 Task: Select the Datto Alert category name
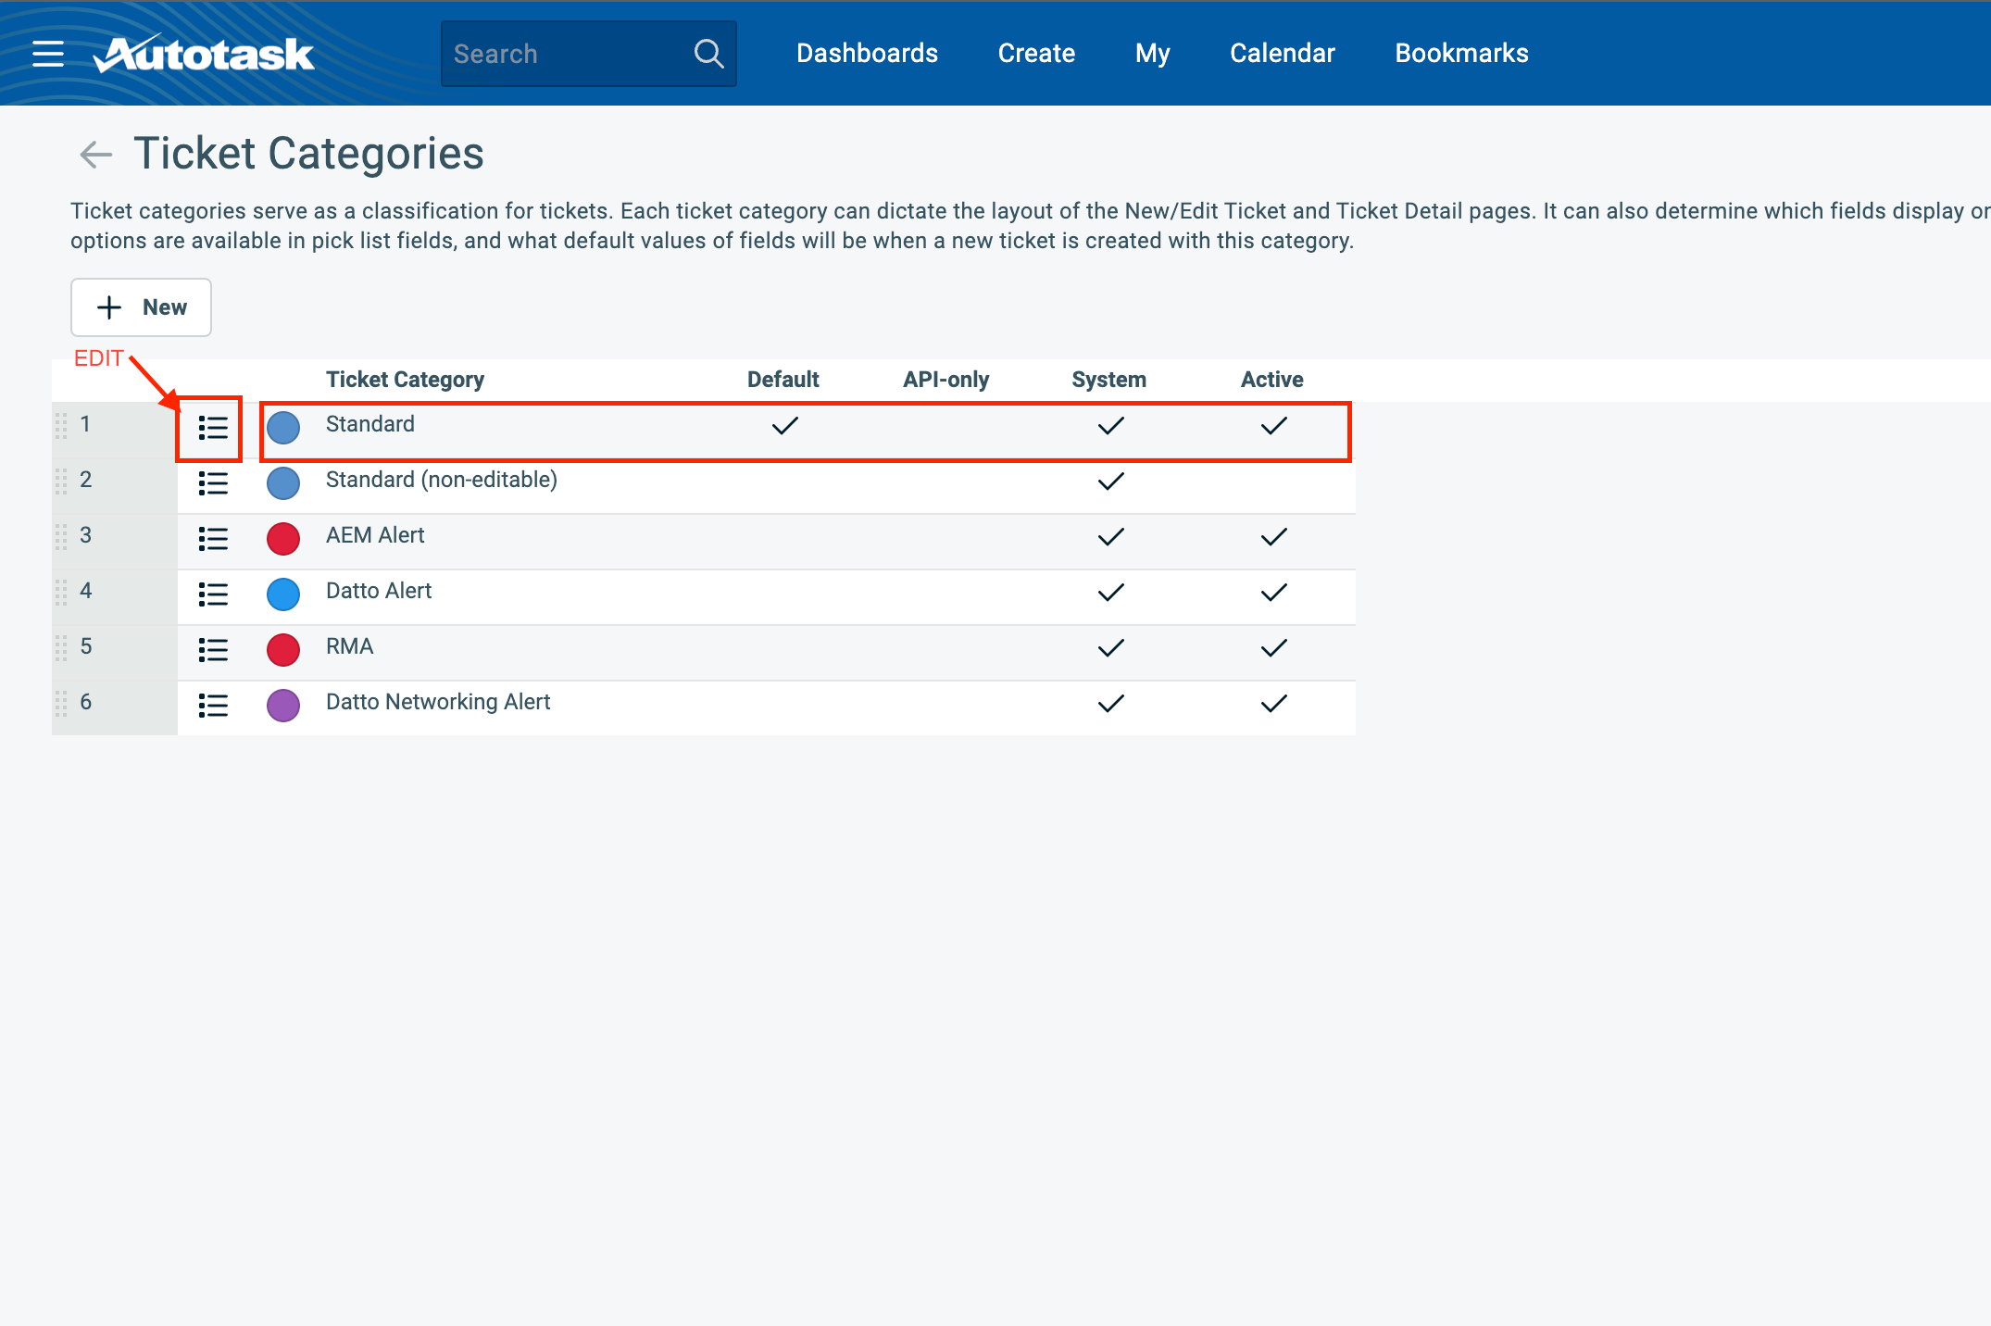(x=379, y=591)
